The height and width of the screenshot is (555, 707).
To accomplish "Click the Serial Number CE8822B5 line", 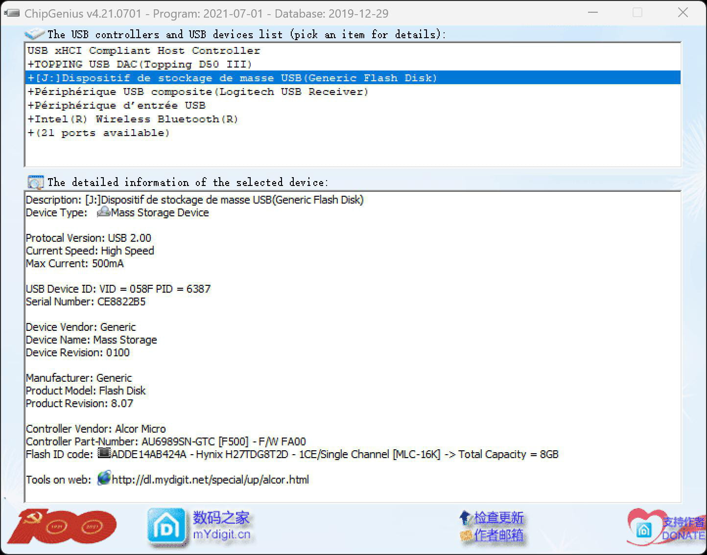I will tap(86, 301).
